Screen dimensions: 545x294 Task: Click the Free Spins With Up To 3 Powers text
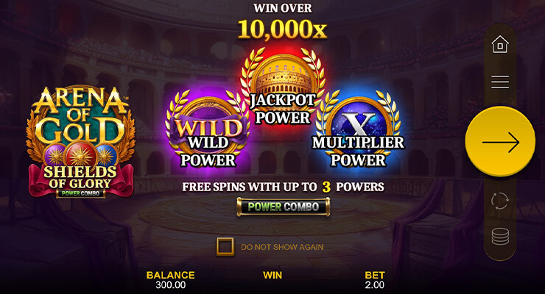(x=283, y=187)
